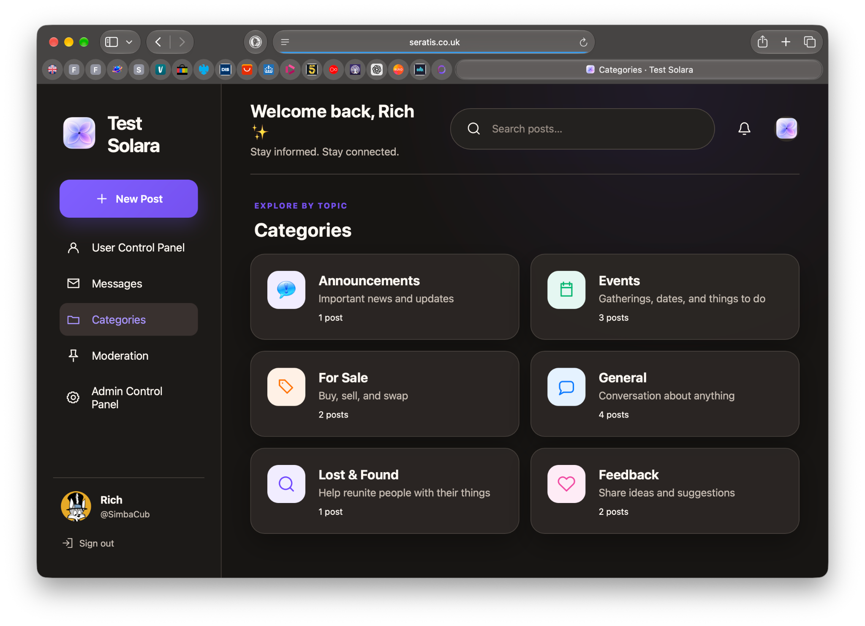This screenshot has width=865, height=626.
Task: Click the UK flag bookmark in favorites bar
Action: (x=53, y=69)
